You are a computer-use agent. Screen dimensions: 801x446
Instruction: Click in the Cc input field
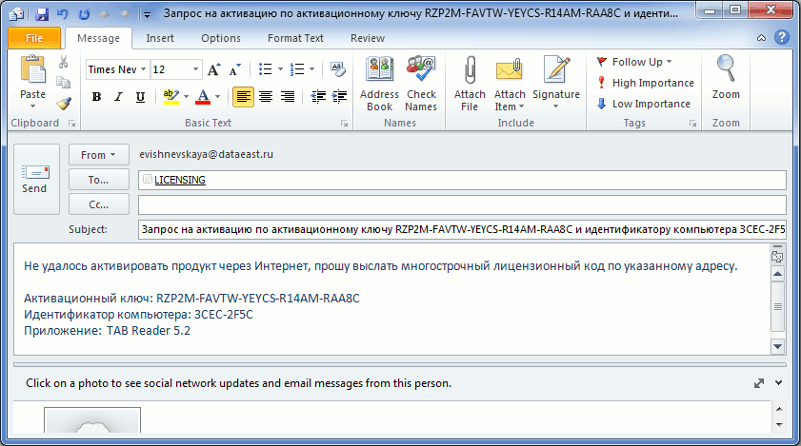[462, 204]
